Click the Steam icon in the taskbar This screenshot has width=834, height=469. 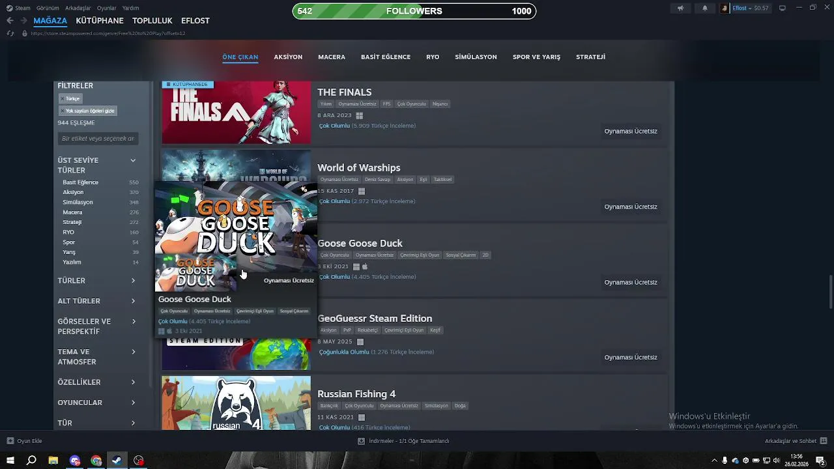[x=117, y=461]
